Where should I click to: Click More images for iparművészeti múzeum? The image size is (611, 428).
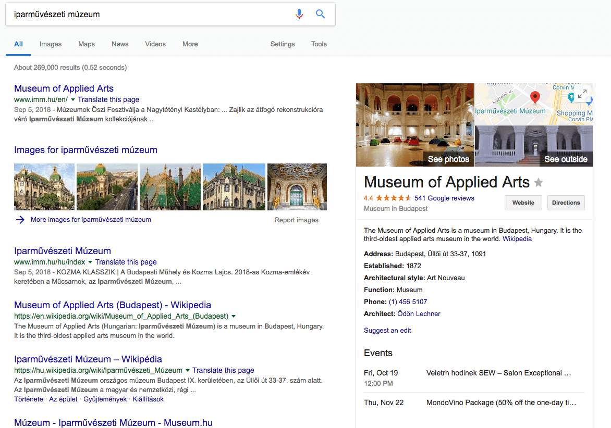[91, 219]
